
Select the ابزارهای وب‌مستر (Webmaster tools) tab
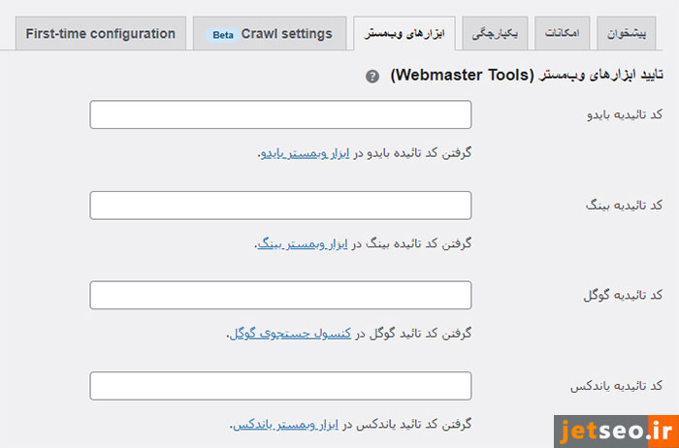[x=404, y=34]
